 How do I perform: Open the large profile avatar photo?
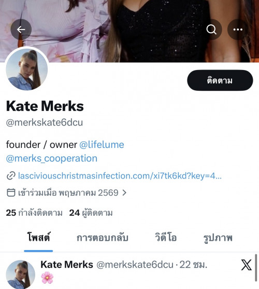[x=27, y=70]
